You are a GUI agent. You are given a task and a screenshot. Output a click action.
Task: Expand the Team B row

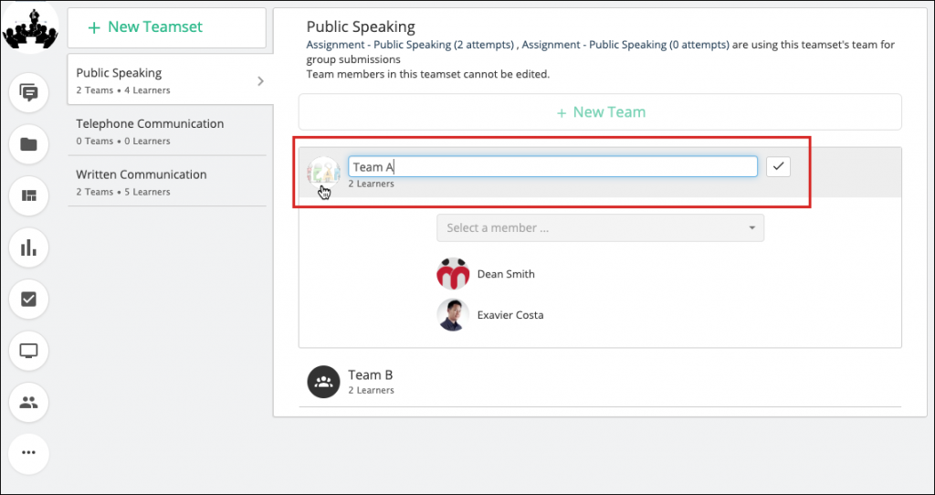600,382
